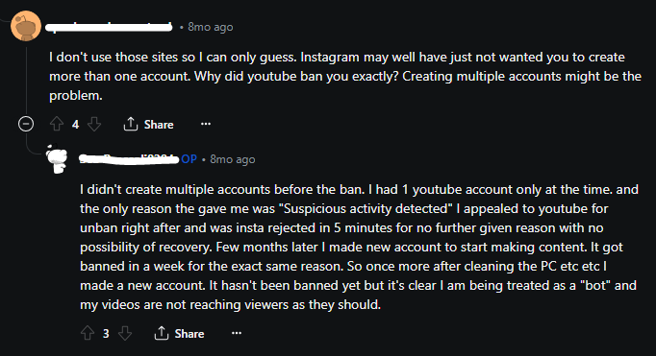The height and width of the screenshot is (356, 656).
Task: Upvote the first comment with 4 points
Action: point(57,124)
